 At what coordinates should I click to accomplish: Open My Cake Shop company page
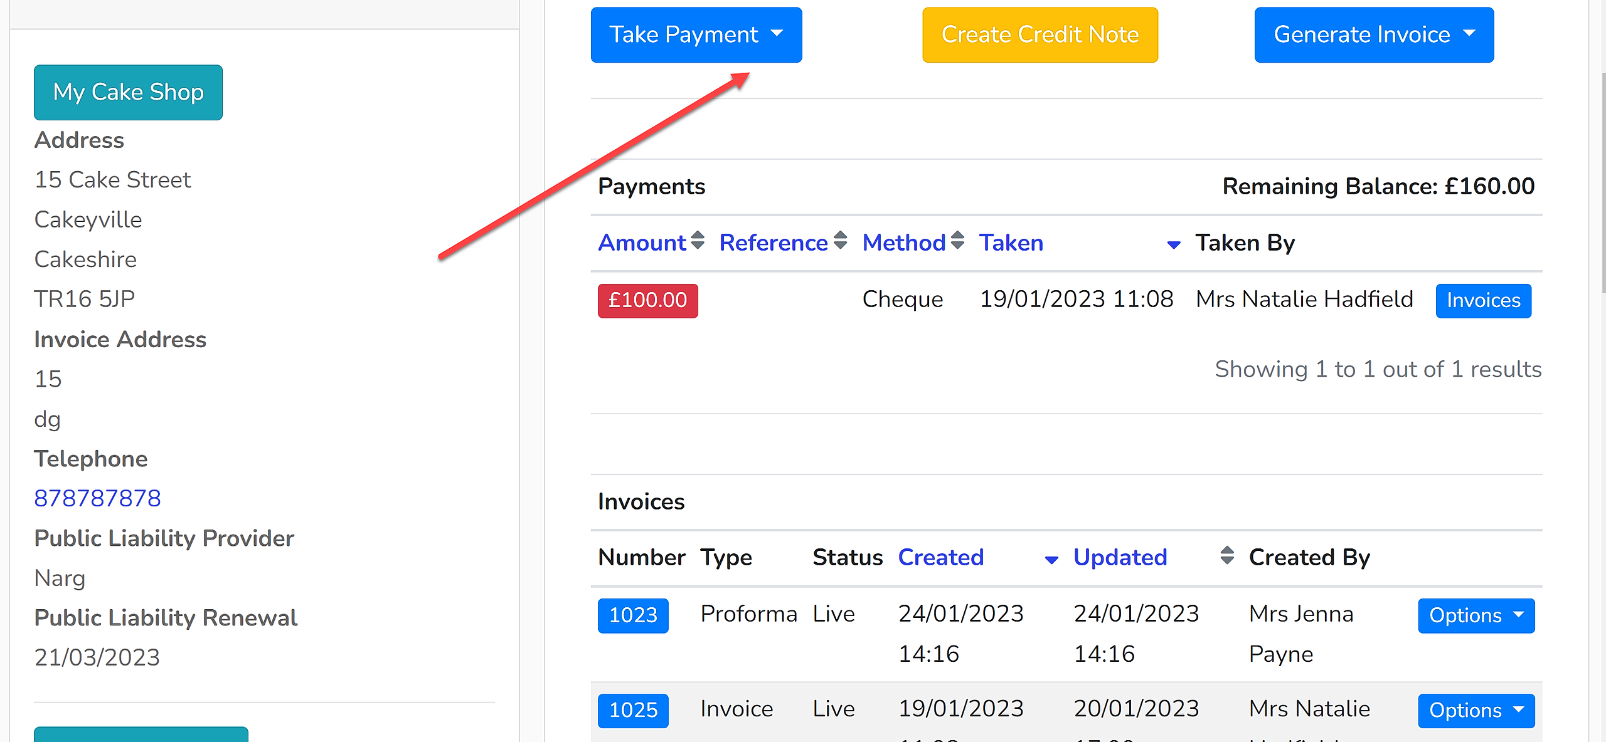coord(128,92)
